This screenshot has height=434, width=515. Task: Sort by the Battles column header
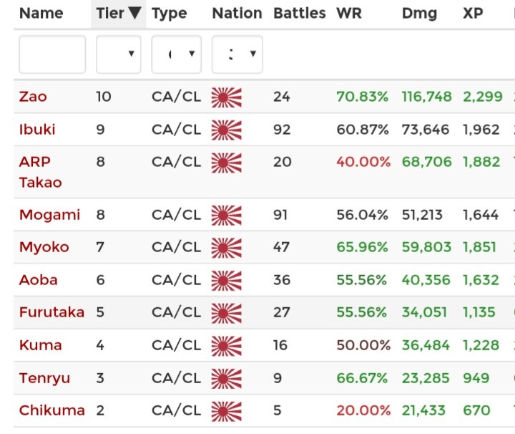point(299,13)
